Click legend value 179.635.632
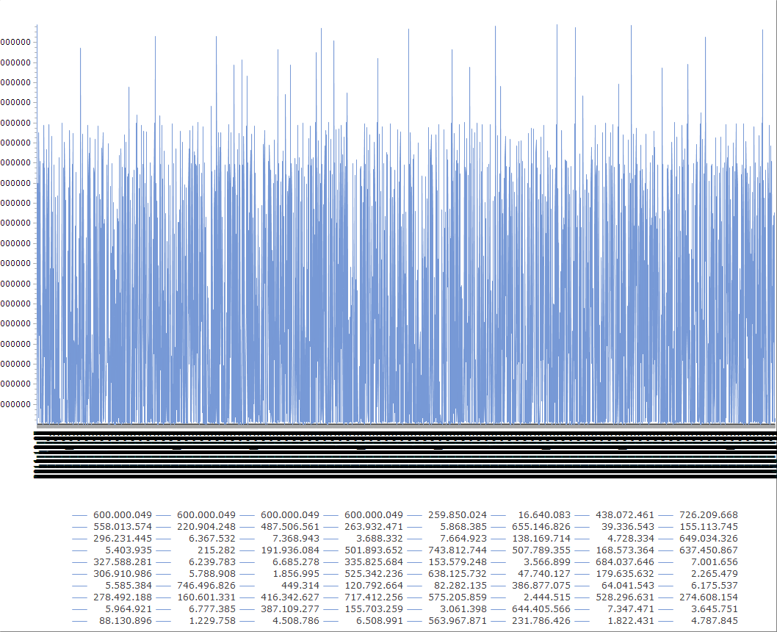This screenshot has width=777, height=632. [x=625, y=573]
